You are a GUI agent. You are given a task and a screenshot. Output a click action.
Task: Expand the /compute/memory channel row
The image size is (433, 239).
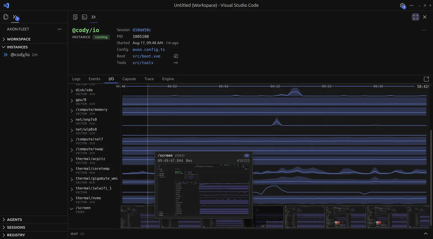pyautogui.click(x=72, y=111)
